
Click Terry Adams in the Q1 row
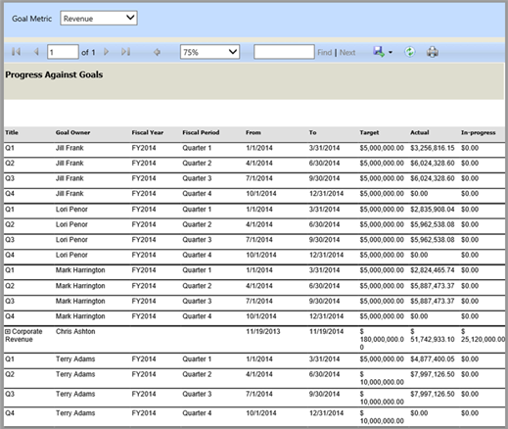pos(75,358)
